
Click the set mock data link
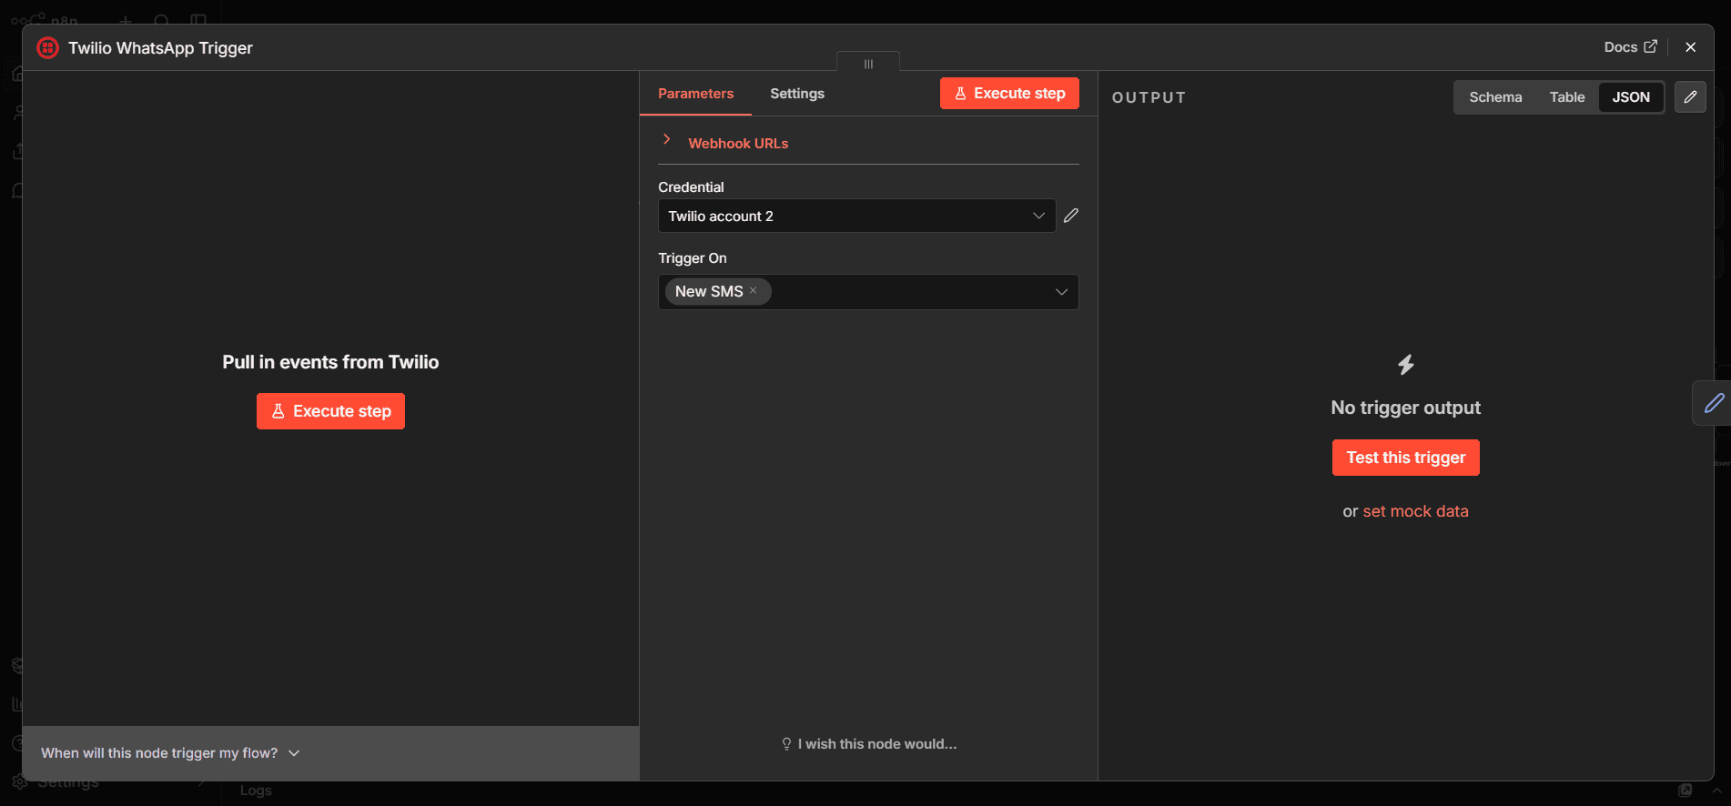(x=1415, y=511)
